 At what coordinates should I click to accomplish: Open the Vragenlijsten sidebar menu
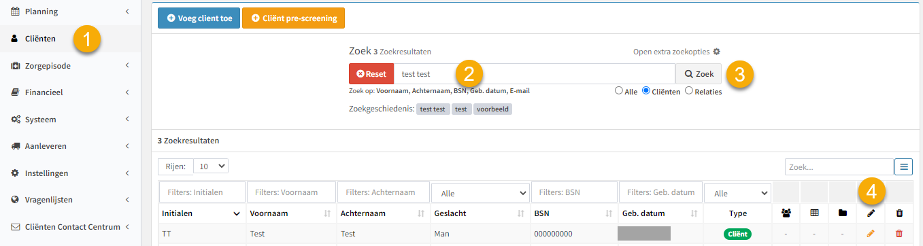70,200
